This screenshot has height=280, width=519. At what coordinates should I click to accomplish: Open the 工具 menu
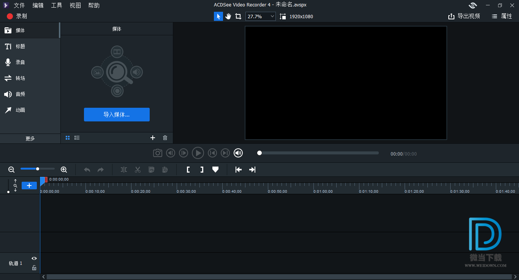tap(57, 5)
